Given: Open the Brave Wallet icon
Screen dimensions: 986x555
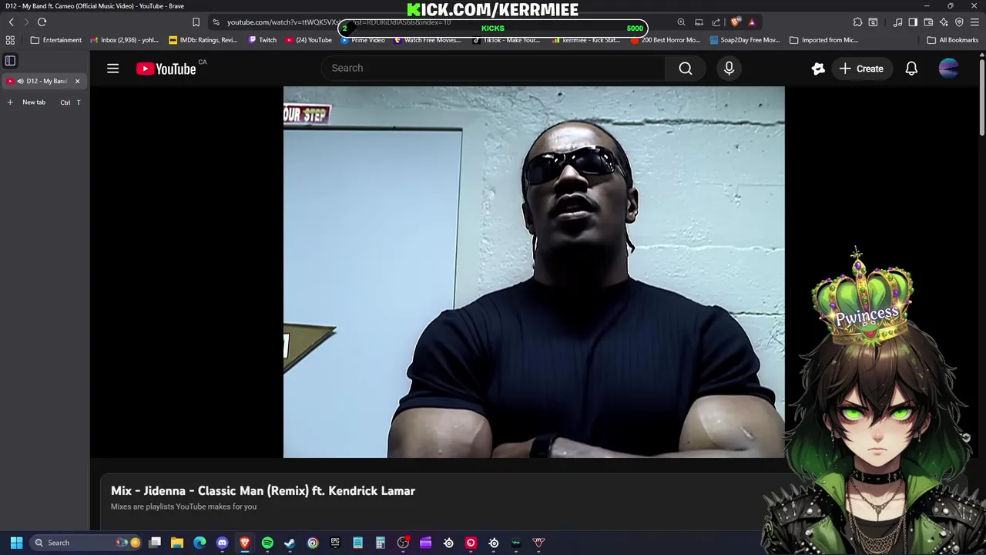Looking at the screenshot, I should (928, 22).
